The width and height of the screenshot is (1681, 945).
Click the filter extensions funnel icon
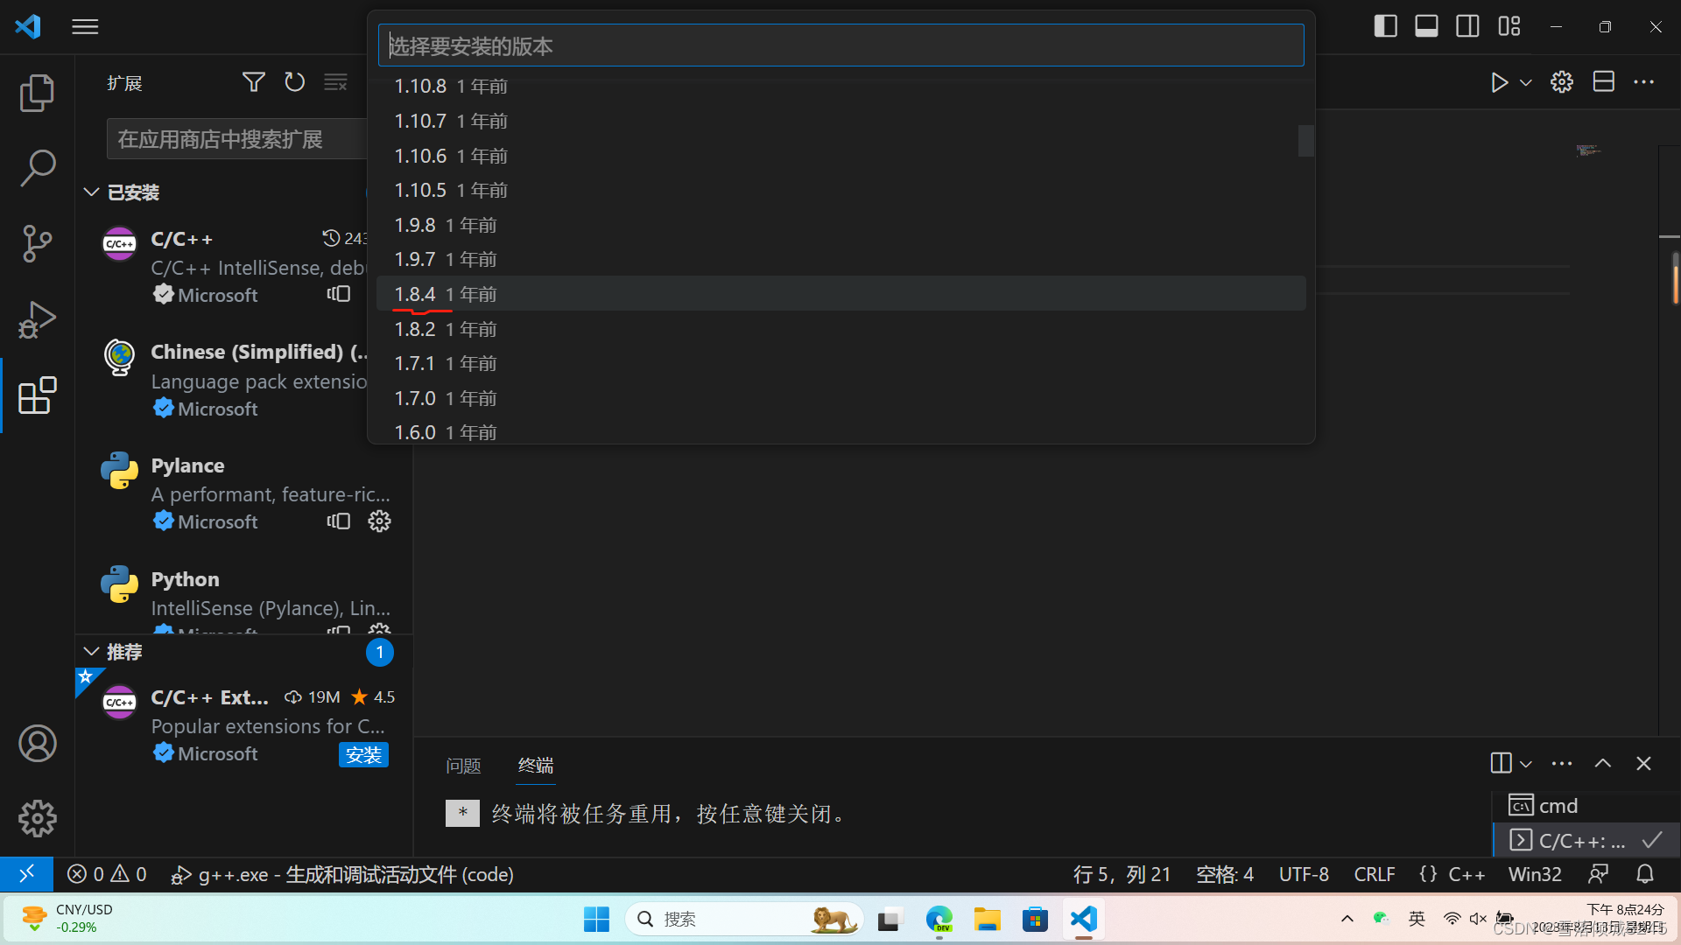(x=253, y=82)
